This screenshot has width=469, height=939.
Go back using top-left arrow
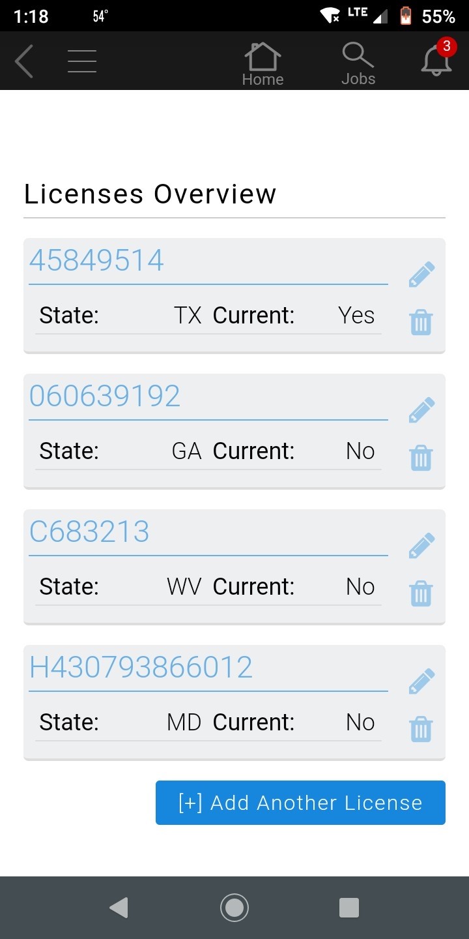pyautogui.click(x=25, y=61)
